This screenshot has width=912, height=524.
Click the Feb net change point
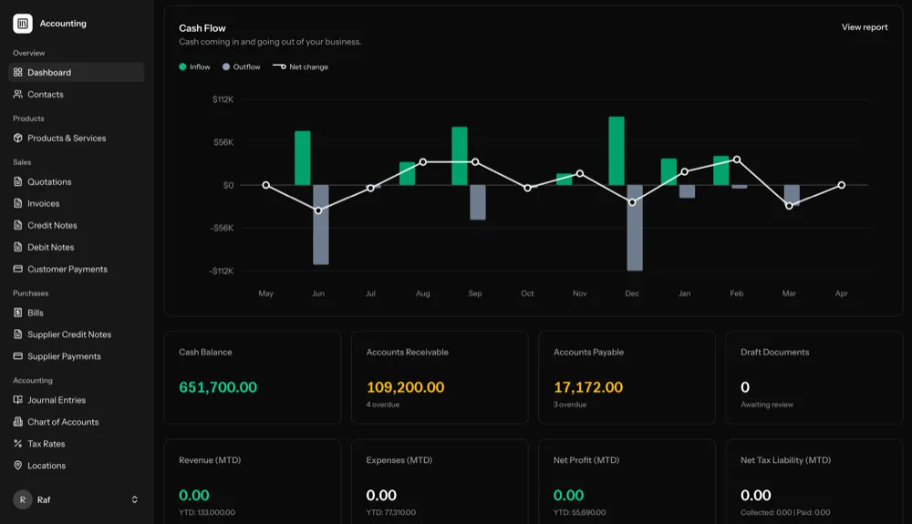tap(737, 159)
